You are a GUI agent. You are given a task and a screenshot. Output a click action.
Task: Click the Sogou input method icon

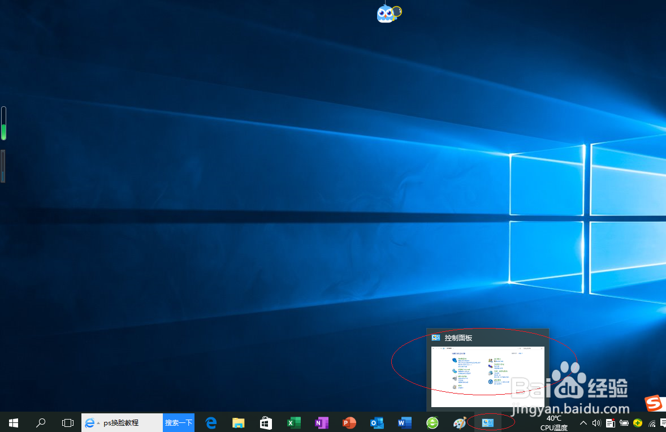(x=654, y=404)
